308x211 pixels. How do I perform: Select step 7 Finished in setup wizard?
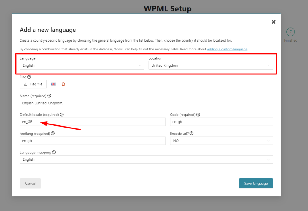pyautogui.click(x=291, y=32)
